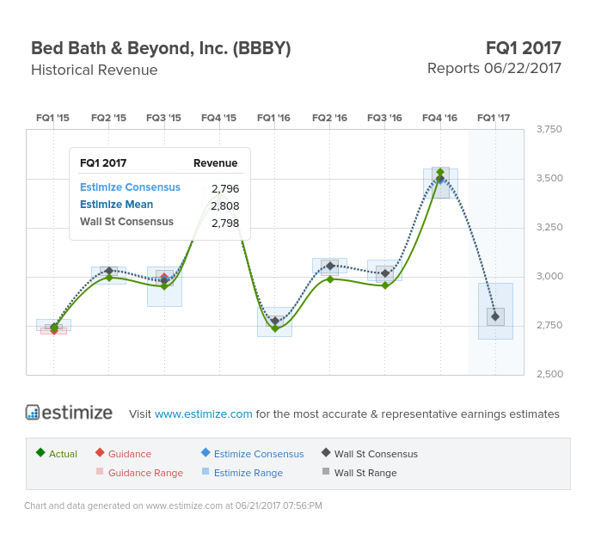
Task: Click the green Actual legend diamond
Action: click(40, 452)
